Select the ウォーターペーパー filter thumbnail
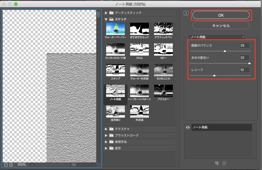Screen dimensions: 262x170 coord(115,29)
